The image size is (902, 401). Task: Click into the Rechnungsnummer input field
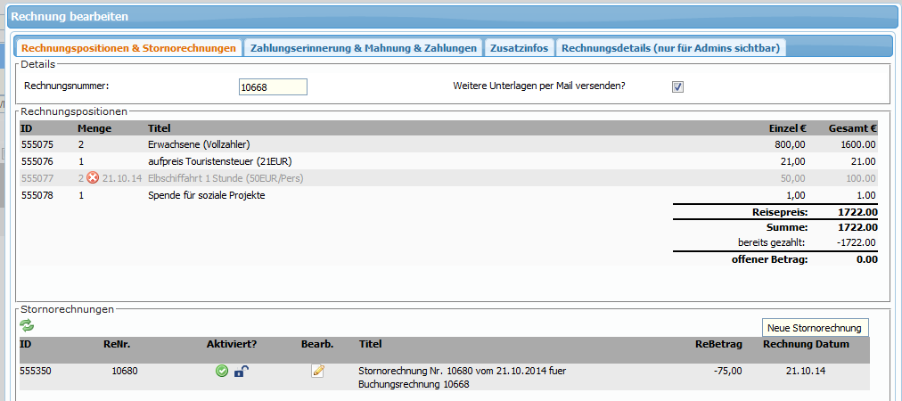[273, 86]
